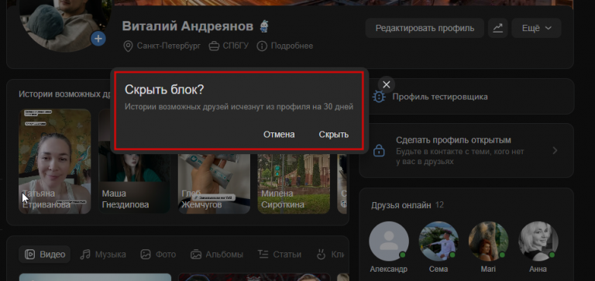The height and width of the screenshot is (281, 595).
Task: Open the СПбГУ workplace link
Action: click(229, 46)
